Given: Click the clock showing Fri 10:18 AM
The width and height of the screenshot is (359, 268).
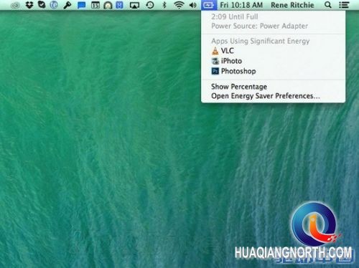Looking at the screenshot, I should pos(241,5).
